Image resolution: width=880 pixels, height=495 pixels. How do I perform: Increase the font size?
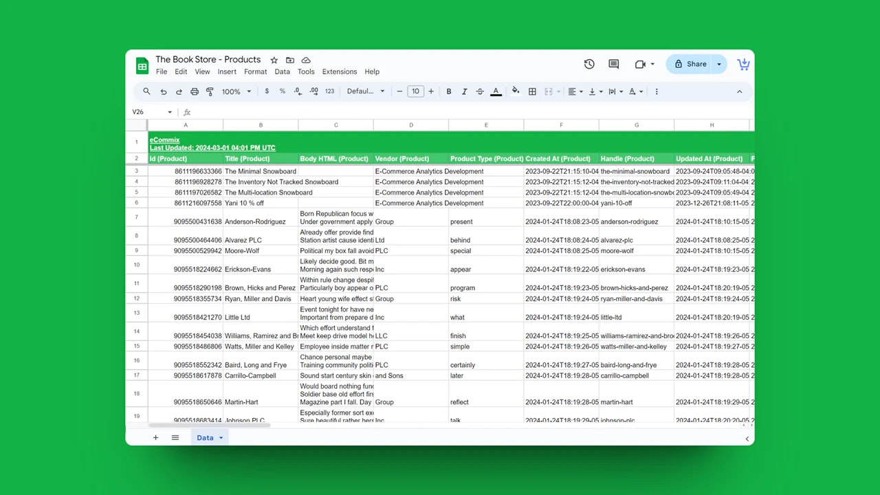point(431,91)
